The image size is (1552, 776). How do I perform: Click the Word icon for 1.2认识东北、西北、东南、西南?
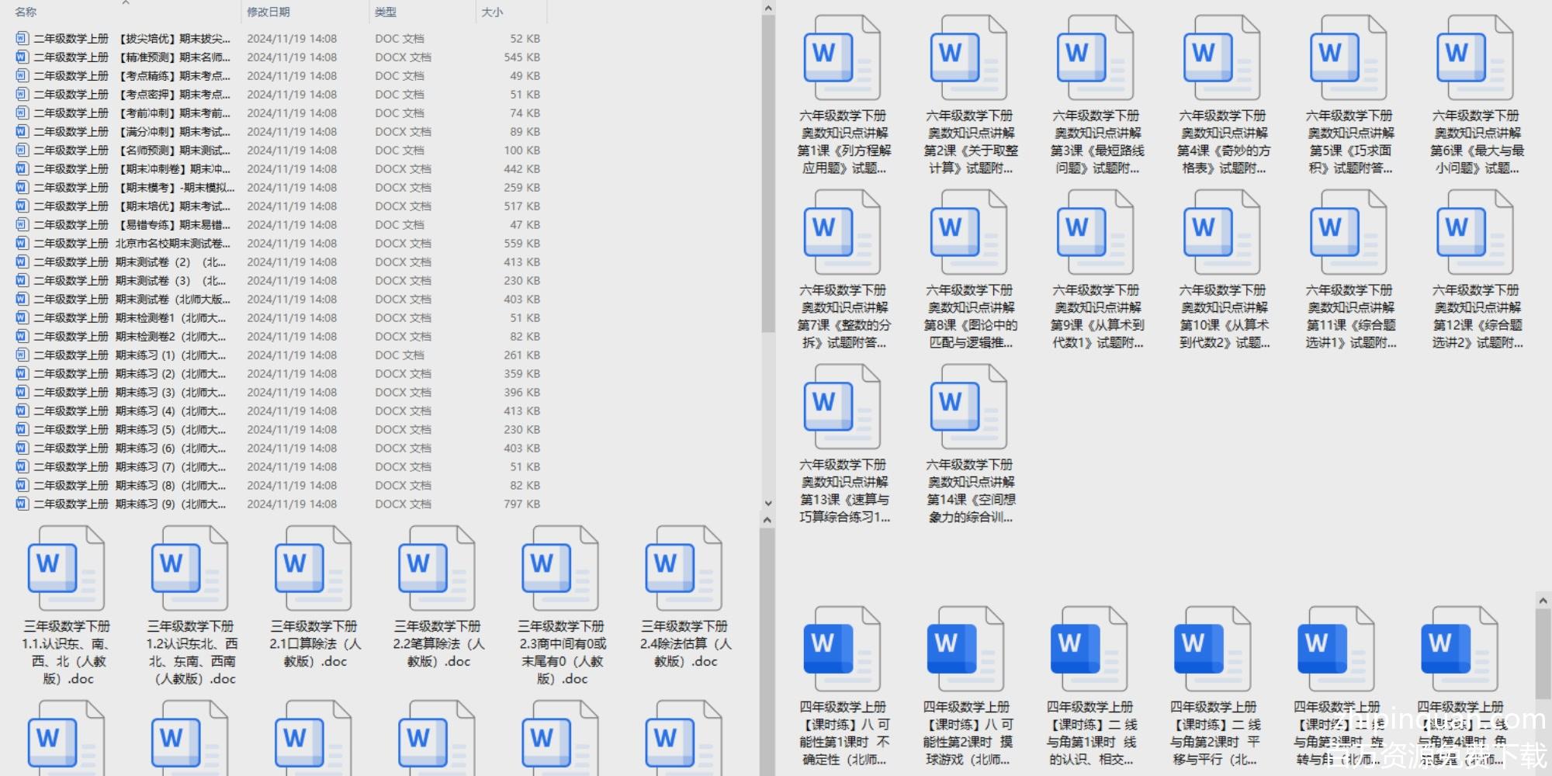189,569
